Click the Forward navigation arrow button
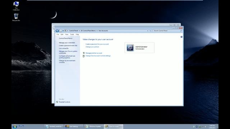 (x=61, y=31)
